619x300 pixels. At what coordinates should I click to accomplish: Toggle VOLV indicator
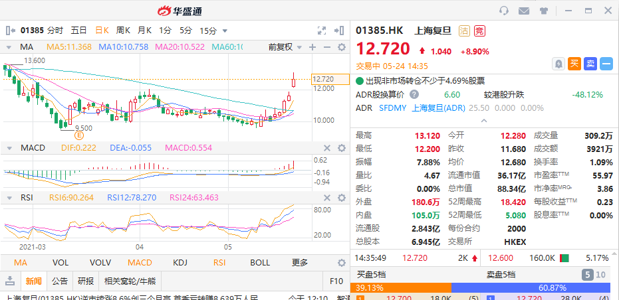(x=100, y=263)
